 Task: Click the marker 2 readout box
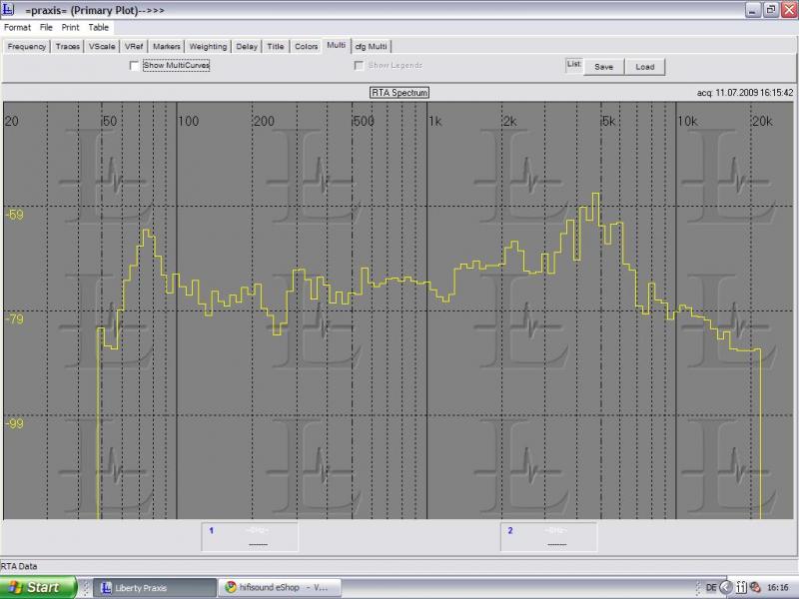click(x=548, y=537)
